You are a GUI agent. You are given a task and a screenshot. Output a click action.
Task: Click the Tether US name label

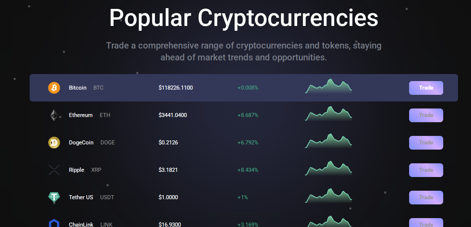81,197
